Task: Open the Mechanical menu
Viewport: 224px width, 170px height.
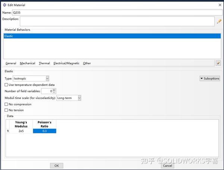Action: [x=27, y=63]
